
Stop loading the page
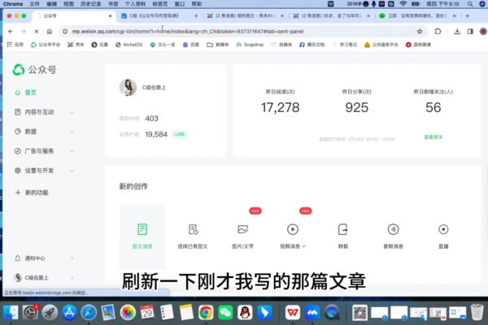[x=37, y=32]
